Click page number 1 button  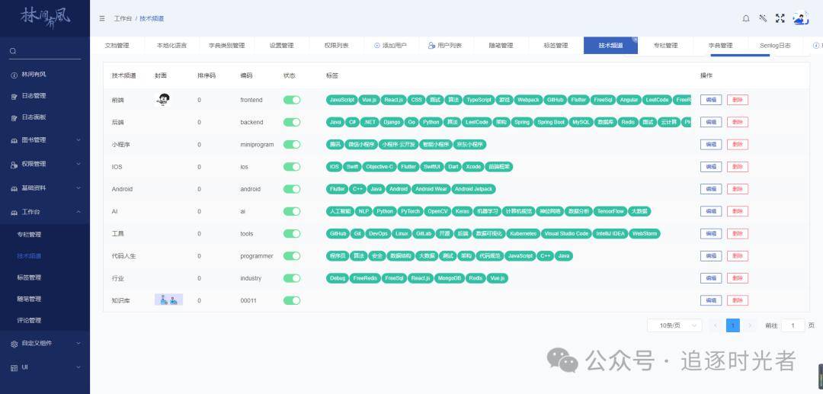(733, 325)
